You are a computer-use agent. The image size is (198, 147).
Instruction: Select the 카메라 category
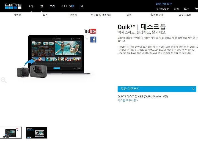point(17,15)
